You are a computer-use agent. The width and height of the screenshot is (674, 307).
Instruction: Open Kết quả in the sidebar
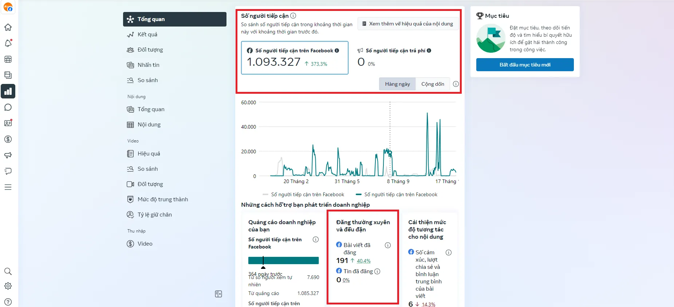147,35
